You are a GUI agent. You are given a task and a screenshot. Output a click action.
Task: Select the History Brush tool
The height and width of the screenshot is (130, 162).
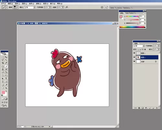coord(6,70)
